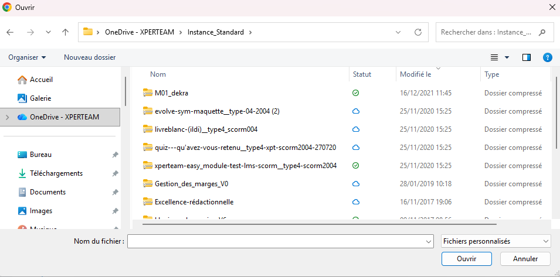
Task: Click the search magnifier icon
Action: (542, 32)
